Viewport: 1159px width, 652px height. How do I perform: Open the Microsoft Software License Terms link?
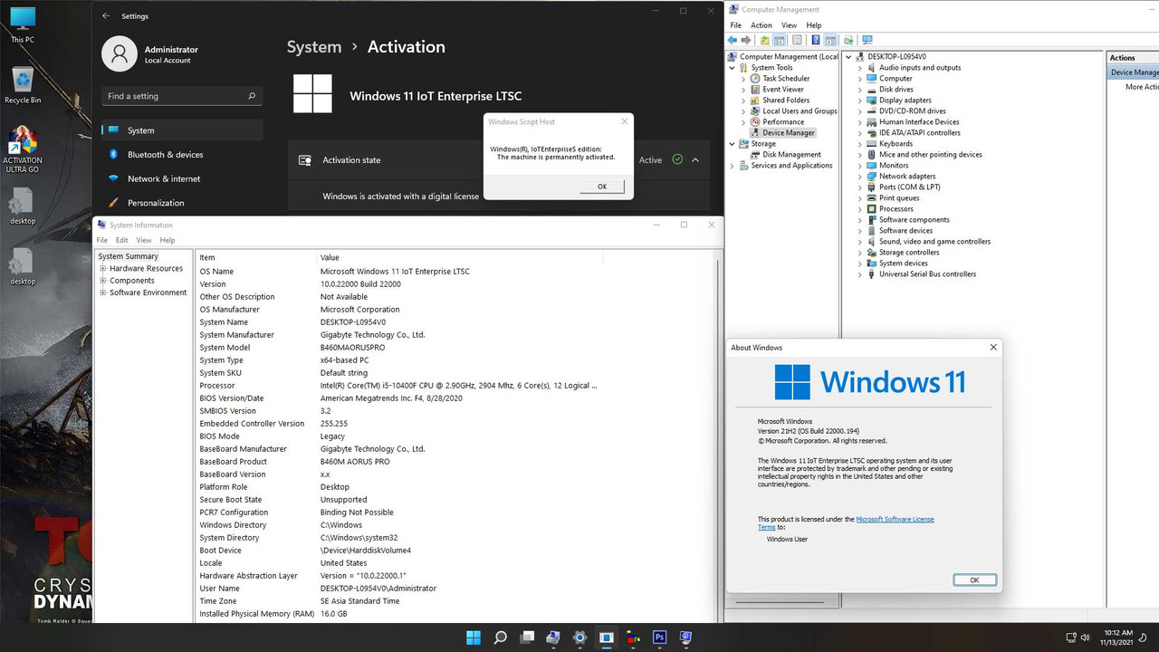[x=895, y=519]
